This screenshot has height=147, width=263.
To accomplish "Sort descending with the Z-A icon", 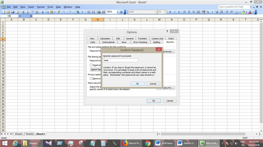I will [x=93, y=12].
